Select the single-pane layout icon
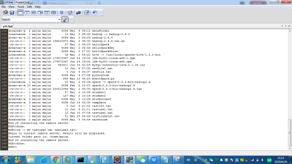Image resolution: width=292 pixels, height=164 pixels. 21,13
